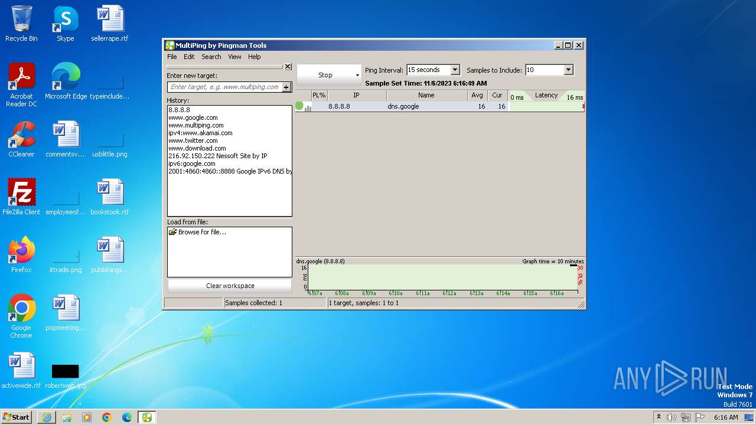Open the Skype desktop shortcut
The height and width of the screenshot is (425, 756).
pos(66,24)
